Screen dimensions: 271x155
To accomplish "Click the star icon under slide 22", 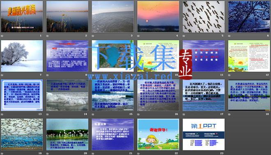I will tap(138, 153).
